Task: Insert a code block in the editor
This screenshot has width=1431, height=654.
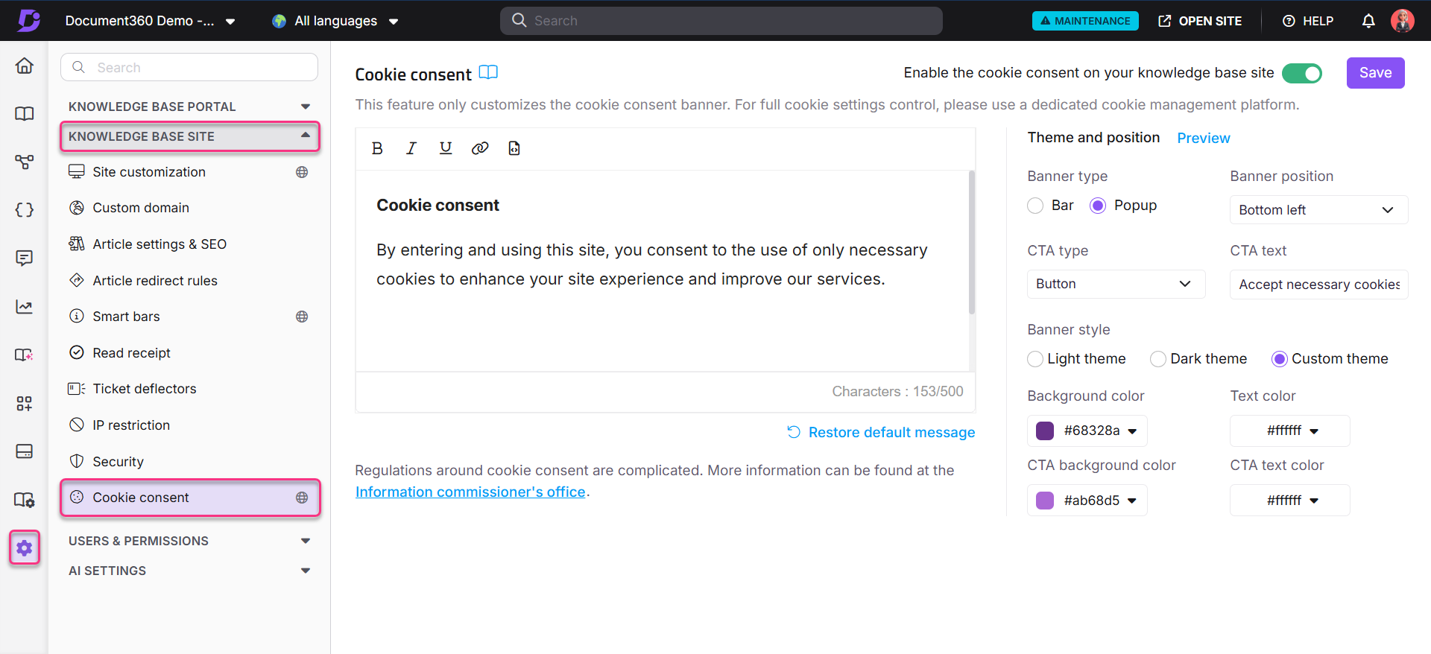Action: [x=514, y=147]
